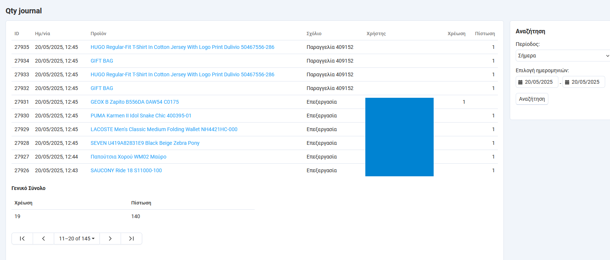Image resolution: width=610 pixels, height=260 pixels.
Task: Select debit value 1 in row 27931
Action: tap(464, 102)
